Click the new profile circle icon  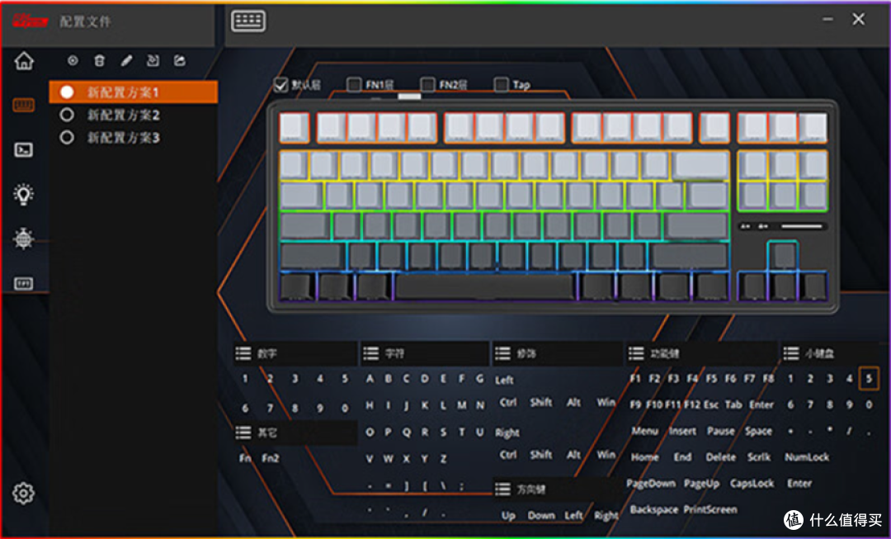click(x=73, y=60)
